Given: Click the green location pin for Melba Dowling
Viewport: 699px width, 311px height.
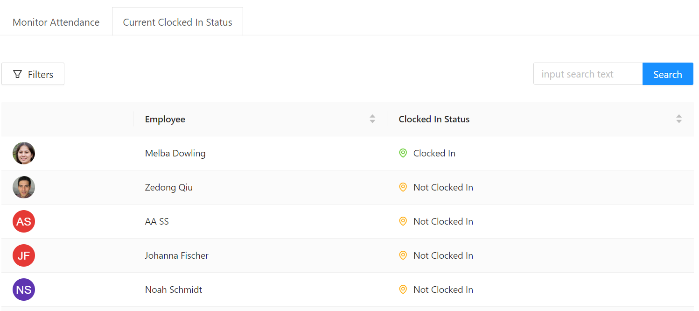Looking at the screenshot, I should click(403, 153).
